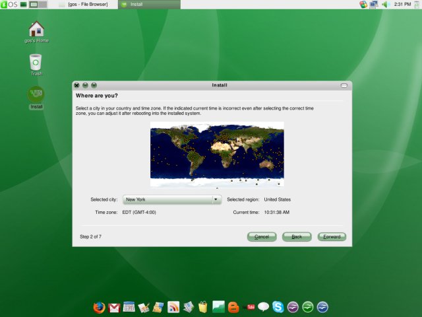Screen dimensions: 422x317
Task: Select the Install taskbar entry
Action: 149,5
